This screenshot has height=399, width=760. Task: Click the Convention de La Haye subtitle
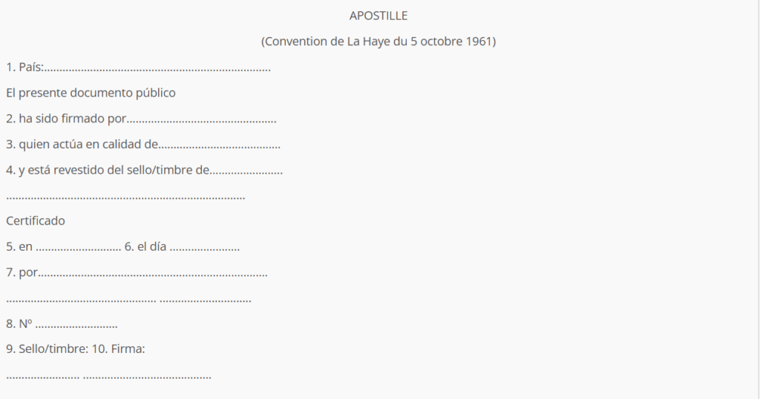379,42
